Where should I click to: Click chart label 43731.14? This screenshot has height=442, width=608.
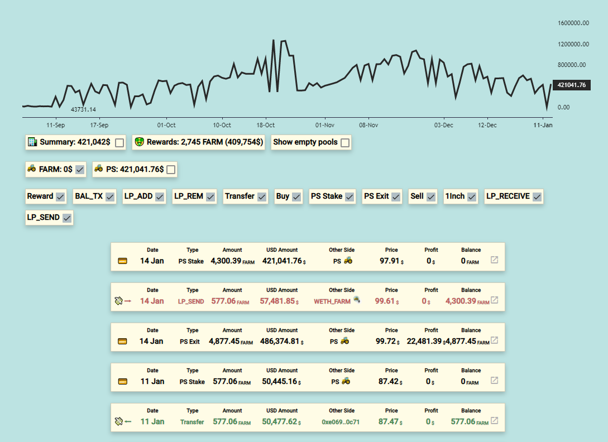[83, 110]
